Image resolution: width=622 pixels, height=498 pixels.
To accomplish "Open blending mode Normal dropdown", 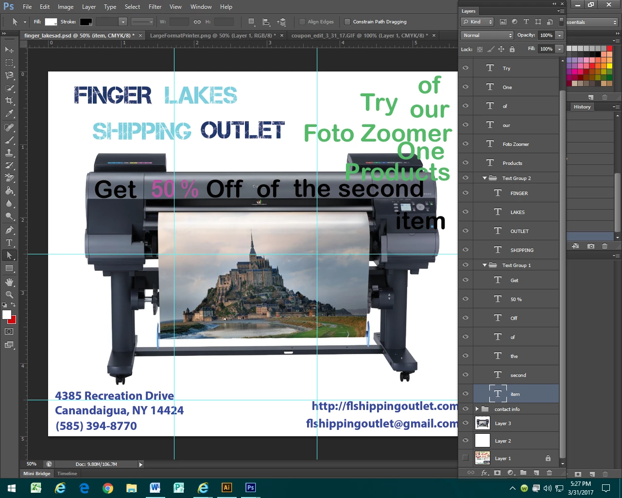I will [x=487, y=36].
